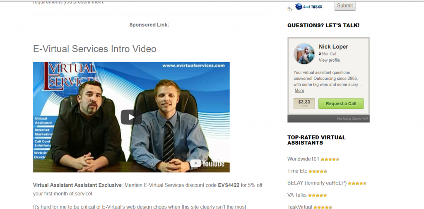Select discount code EVS4422 text

(x=229, y=185)
